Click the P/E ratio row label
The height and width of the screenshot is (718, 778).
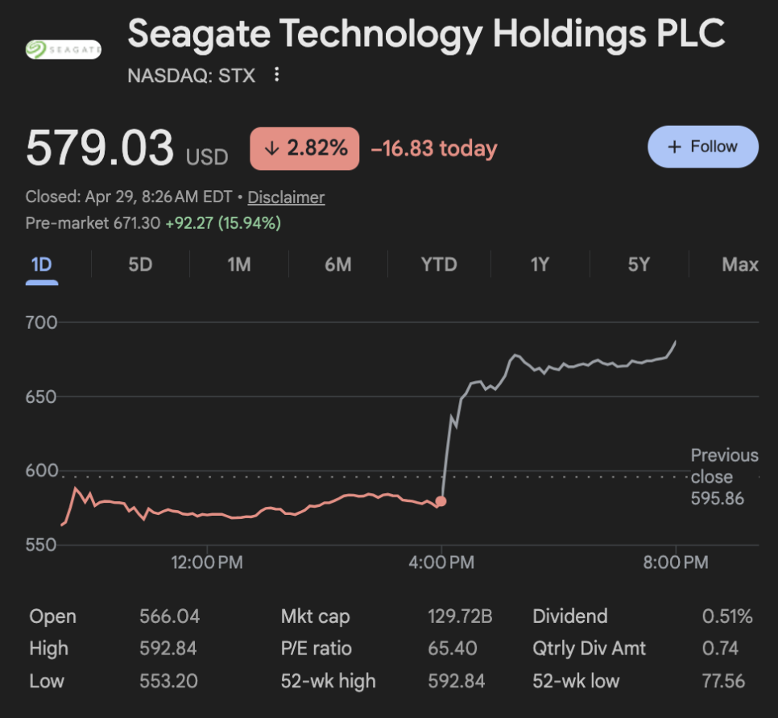(316, 649)
